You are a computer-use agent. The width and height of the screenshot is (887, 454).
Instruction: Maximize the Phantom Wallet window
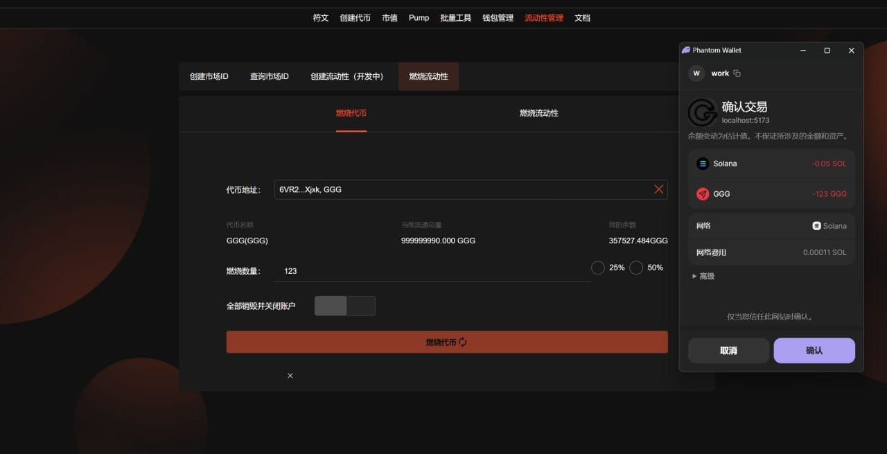tap(827, 51)
